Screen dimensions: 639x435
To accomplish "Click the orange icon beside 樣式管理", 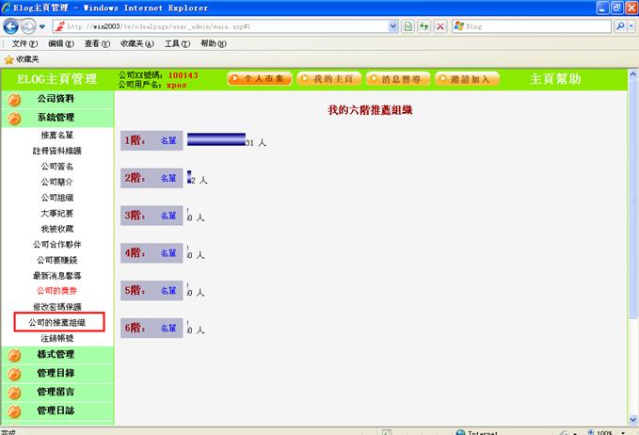I will [13, 355].
